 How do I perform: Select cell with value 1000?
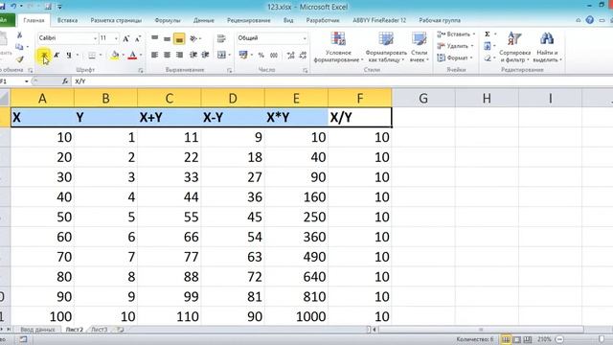(296, 316)
